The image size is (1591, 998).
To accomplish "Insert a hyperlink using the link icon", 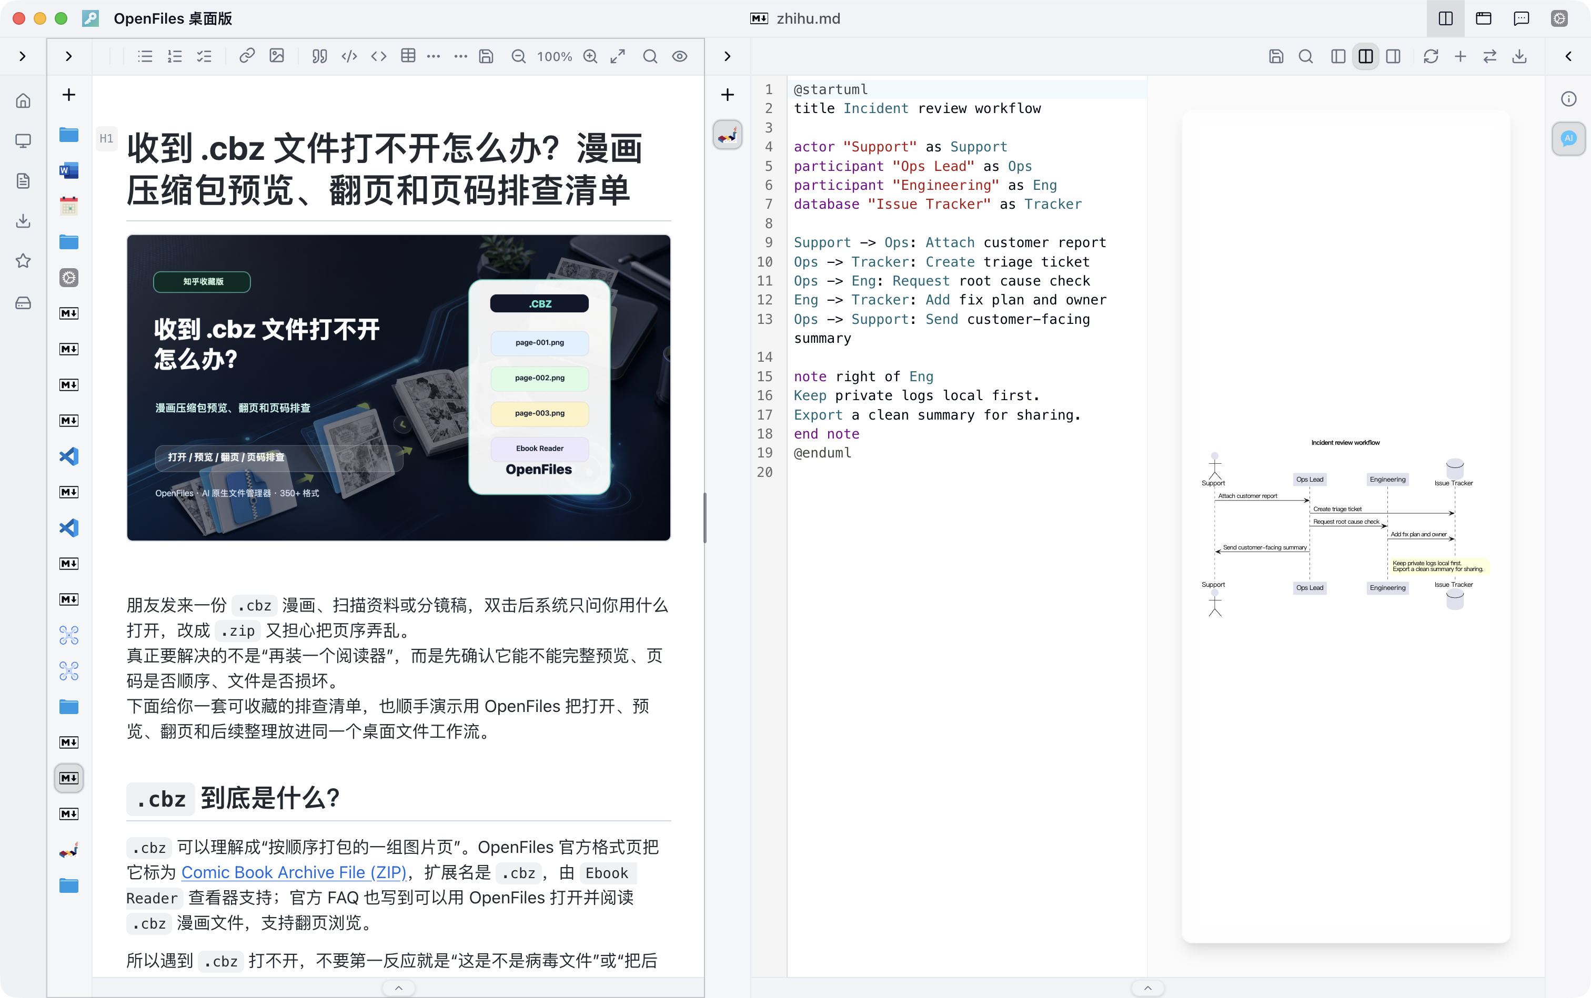I will tap(247, 56).
